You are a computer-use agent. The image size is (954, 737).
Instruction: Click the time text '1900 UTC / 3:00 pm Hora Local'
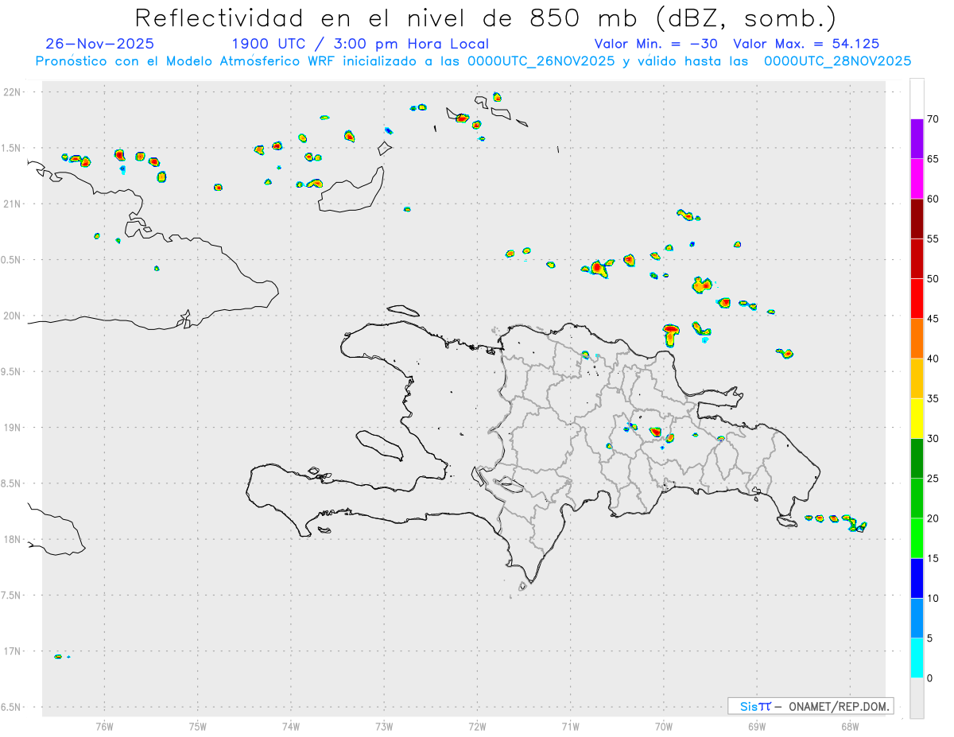360,45
